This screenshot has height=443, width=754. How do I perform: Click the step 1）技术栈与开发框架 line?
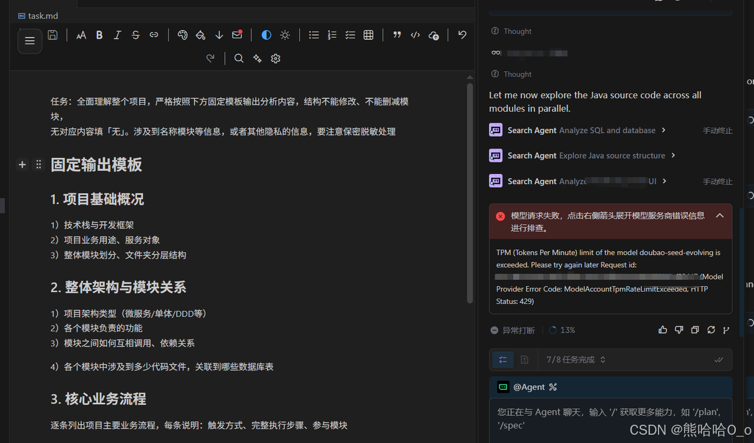(92, 225)
